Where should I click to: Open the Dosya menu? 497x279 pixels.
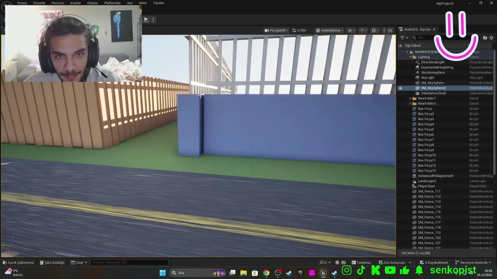tap(22, 3)
